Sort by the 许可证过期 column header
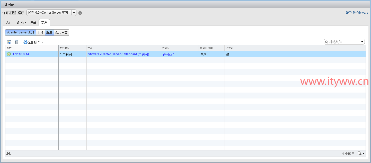Viewport: 371px width, 163px height. point(212,48)
